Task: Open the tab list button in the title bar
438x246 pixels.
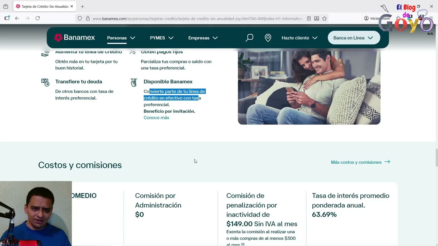Action: [6, 6]
